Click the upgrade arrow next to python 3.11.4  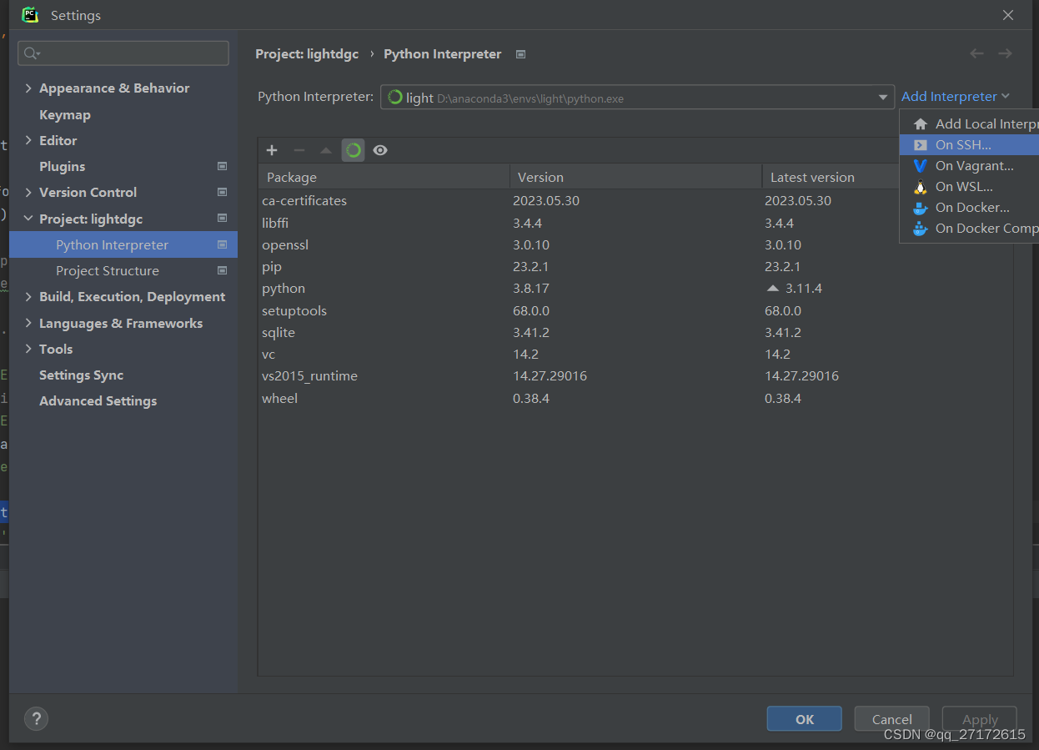click(x=772, y=288)
